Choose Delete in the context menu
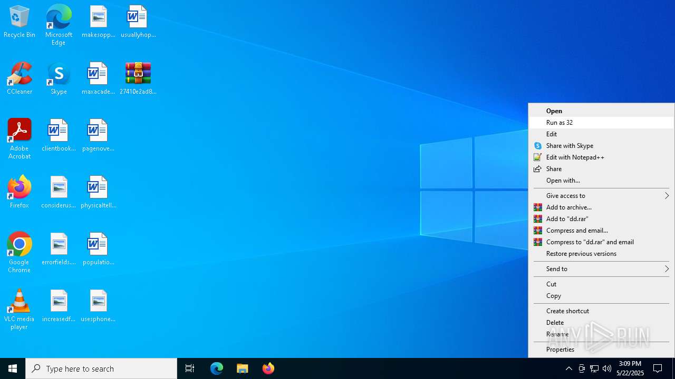The height and width of the screenshot is (379, 675). point(601,322)
